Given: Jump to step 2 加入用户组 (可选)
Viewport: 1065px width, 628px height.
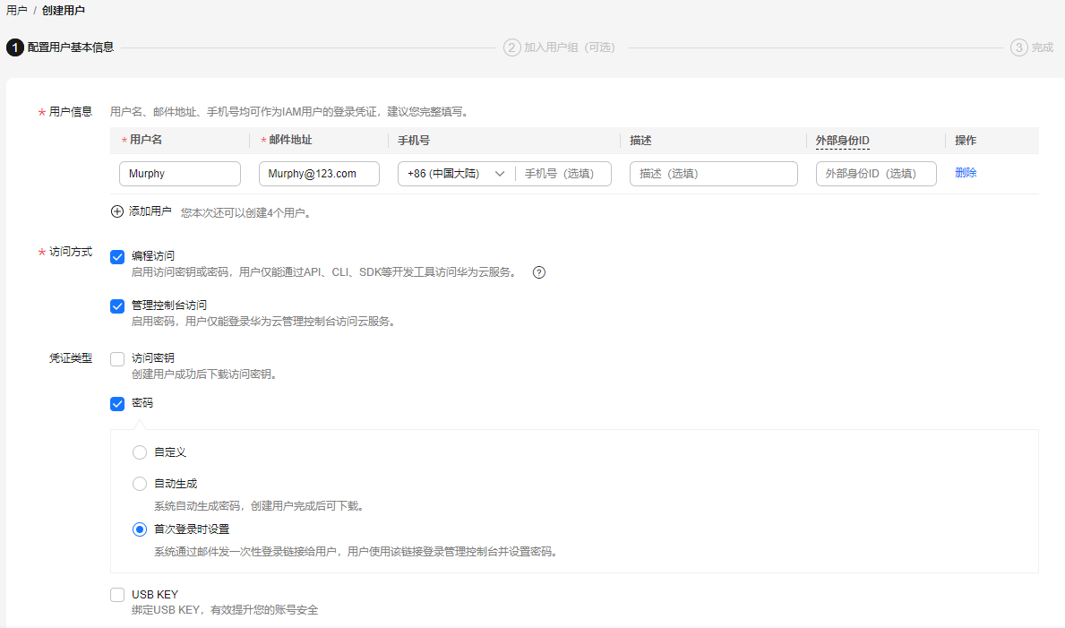Looking at the screenshot, I should pos(559,47).
